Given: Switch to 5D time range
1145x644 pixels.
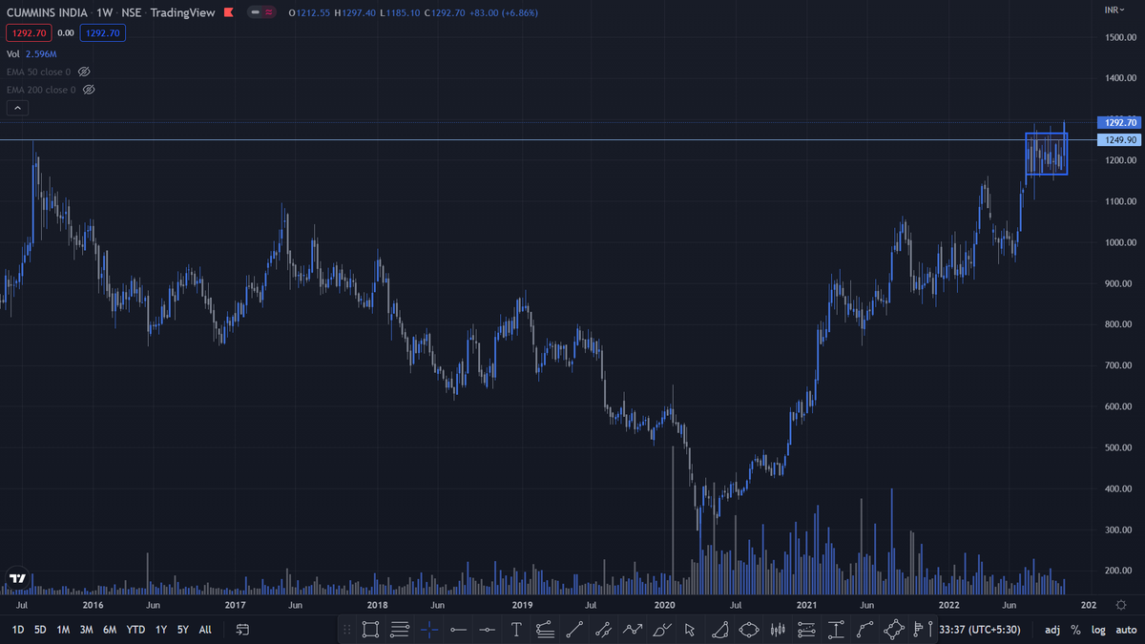Looking at the screenshot, I should pos(40,630).
